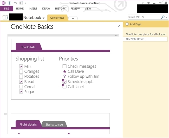Check the Potatoes checkbox
This screenshot has height=138, width=169.
21,77
